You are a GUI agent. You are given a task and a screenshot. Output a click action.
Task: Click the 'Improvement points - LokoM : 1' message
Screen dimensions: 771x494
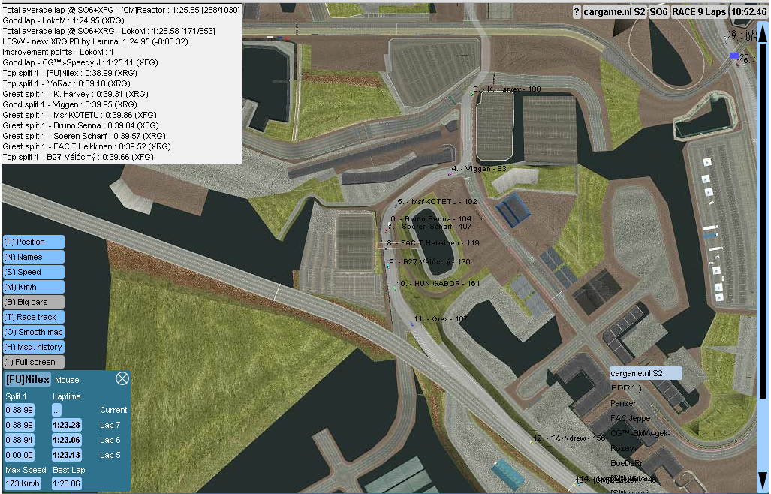coord(58,52)
